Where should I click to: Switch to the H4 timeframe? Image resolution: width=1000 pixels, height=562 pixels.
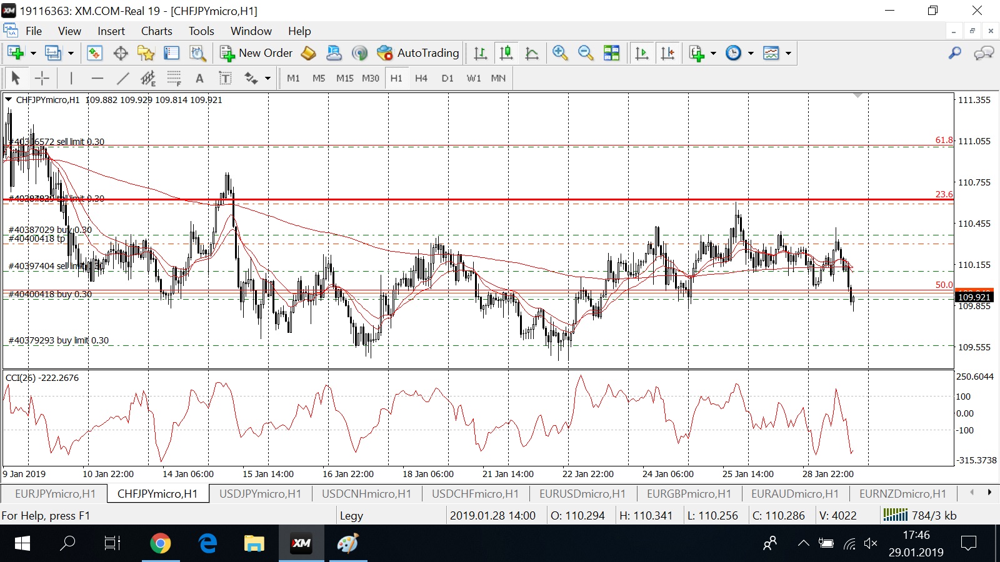(421, 78)
